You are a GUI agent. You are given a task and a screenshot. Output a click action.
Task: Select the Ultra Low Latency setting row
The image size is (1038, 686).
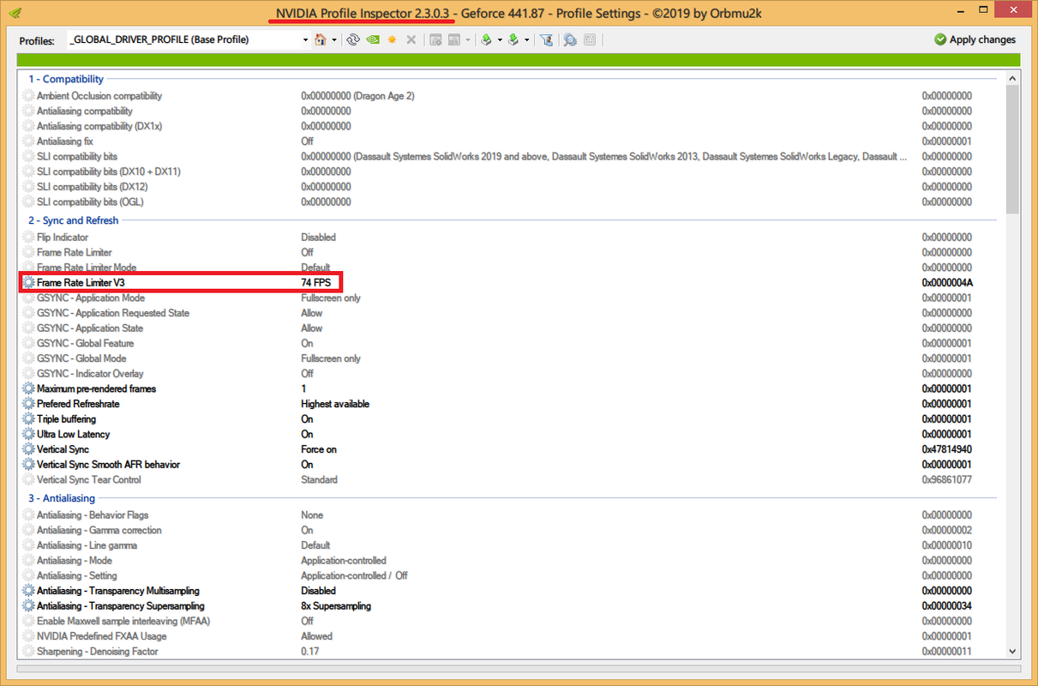(x=511, y=434)
